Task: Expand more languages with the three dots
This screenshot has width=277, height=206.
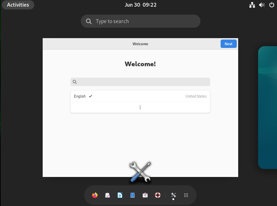Action: pos(140,107)
